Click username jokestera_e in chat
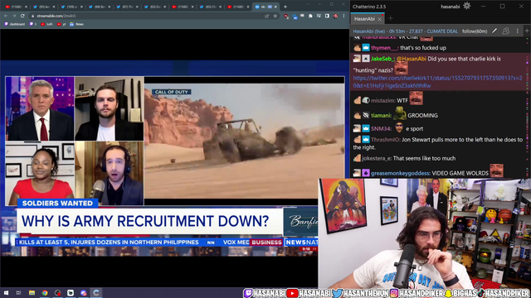The width and height of the screenshot is (531, 298). pos(376,158)
